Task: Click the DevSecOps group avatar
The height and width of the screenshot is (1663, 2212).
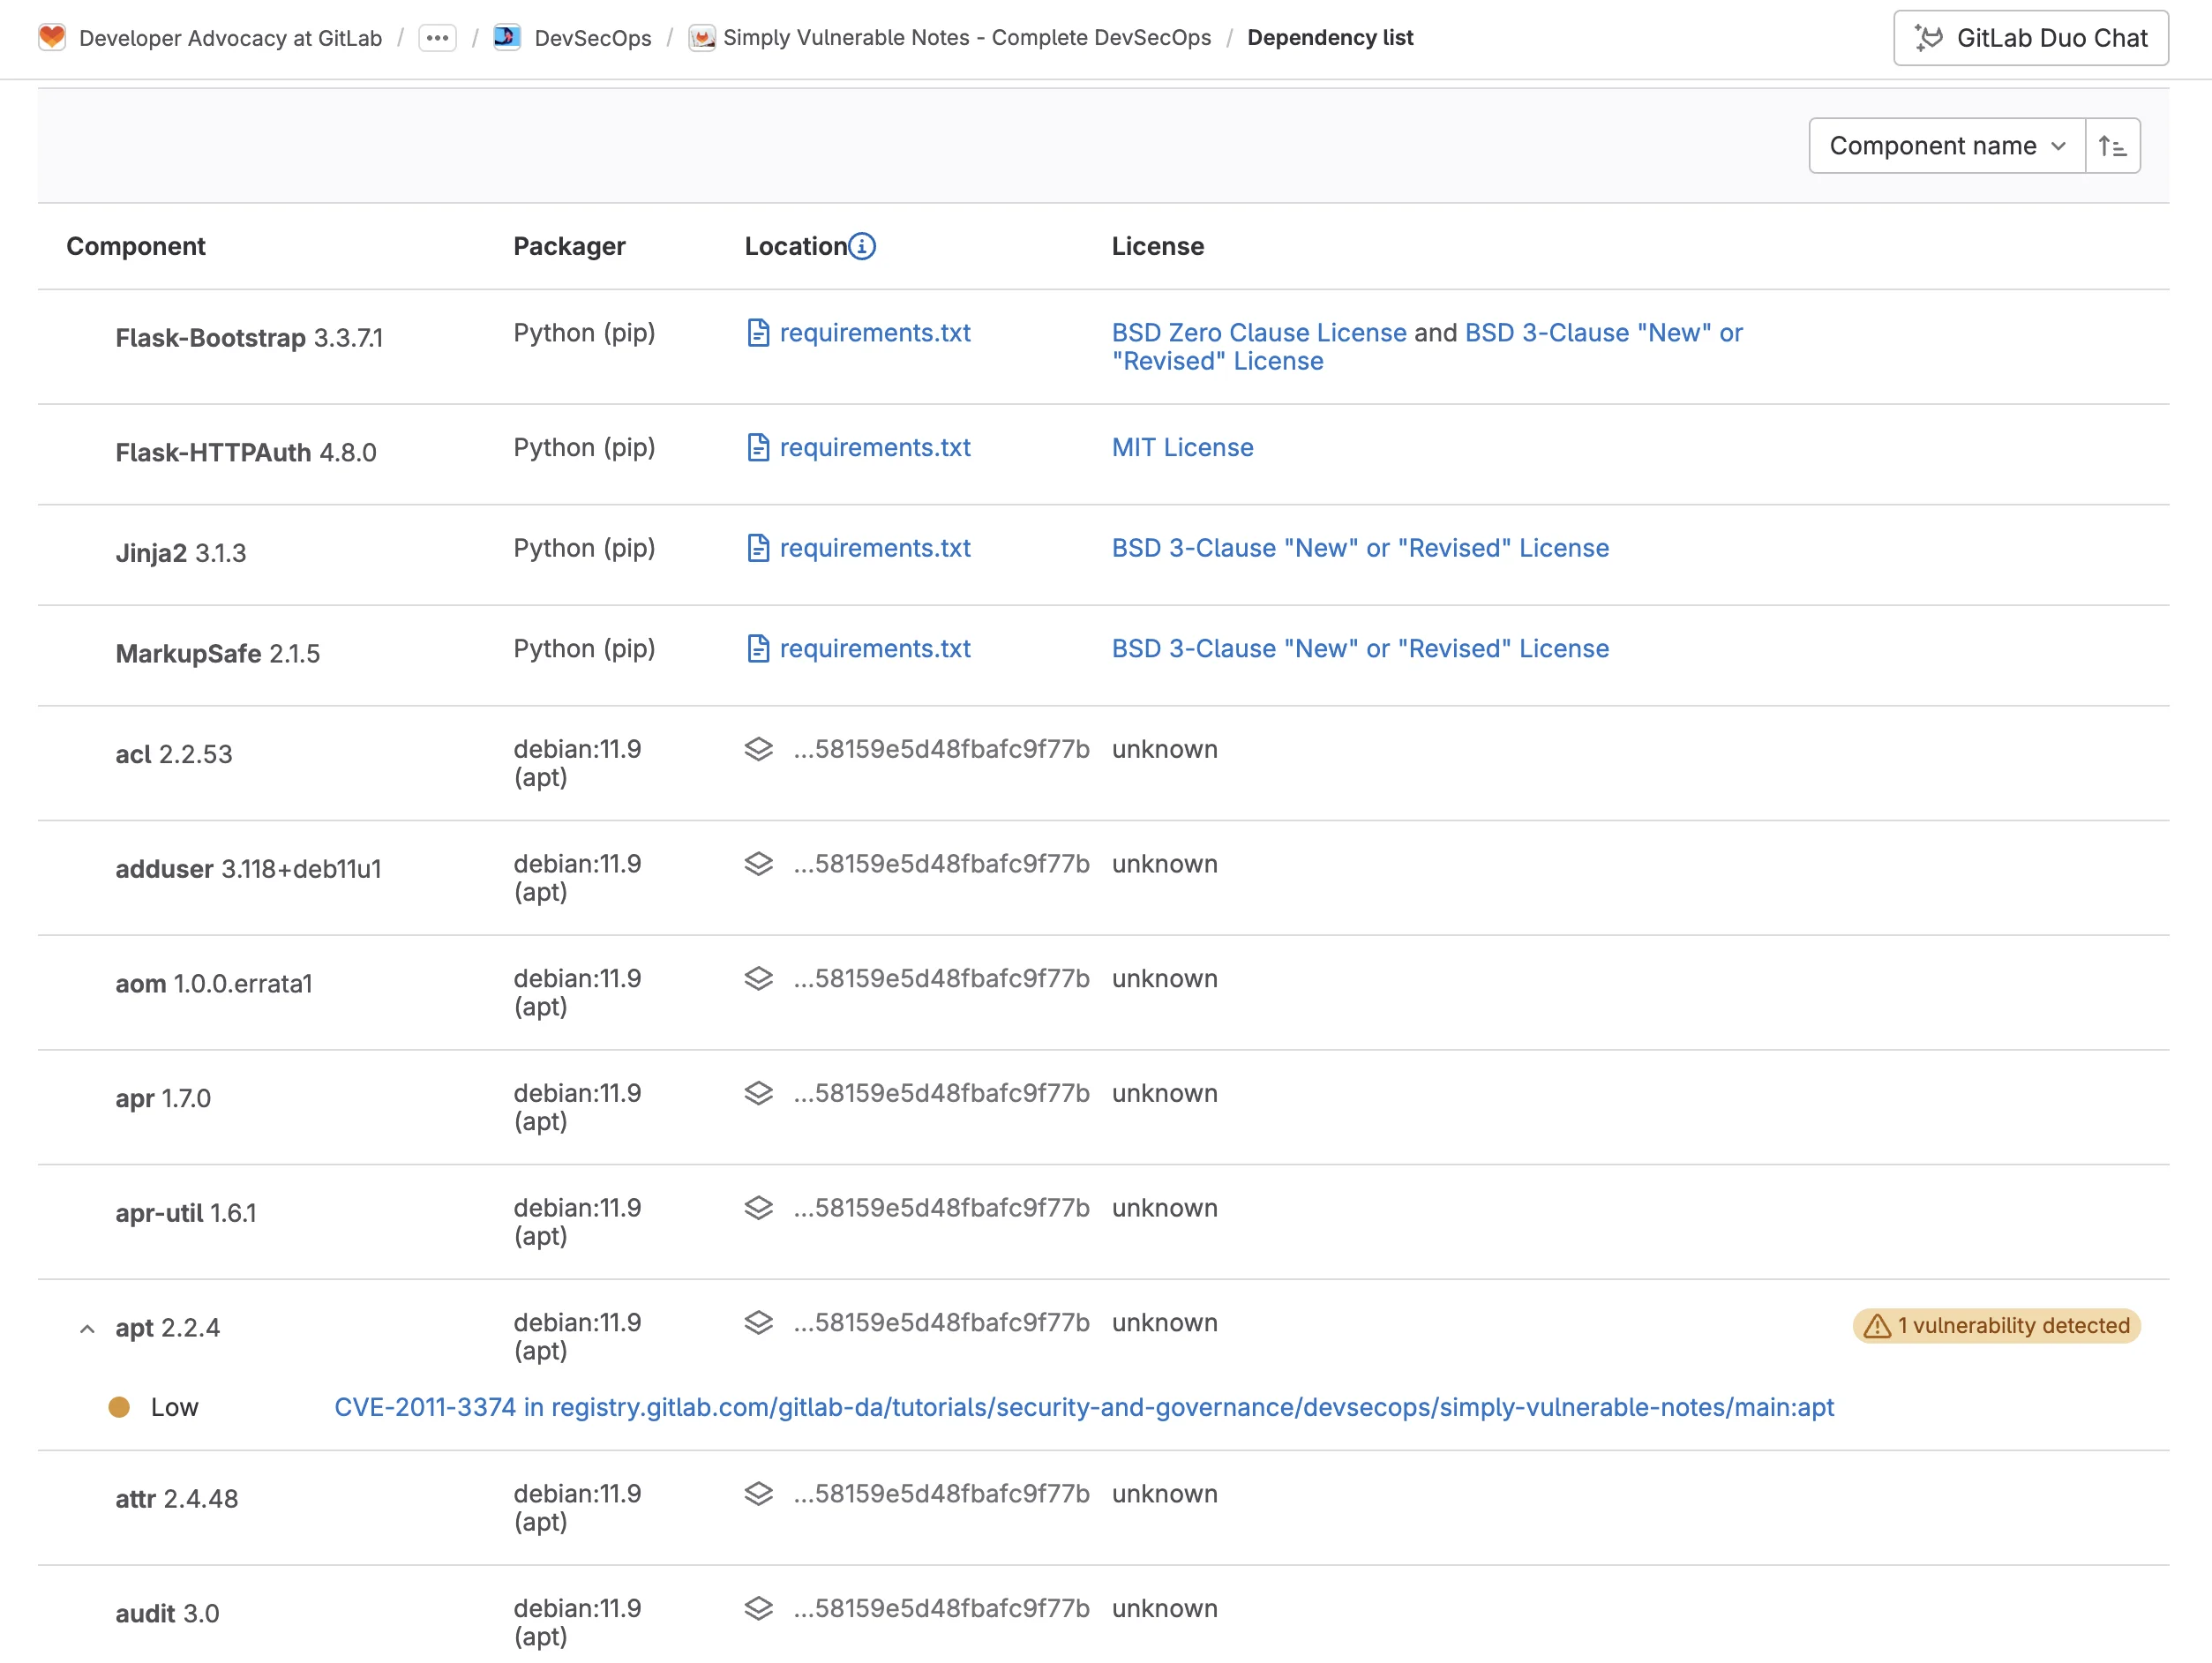Action: click(x=507, y=38)
